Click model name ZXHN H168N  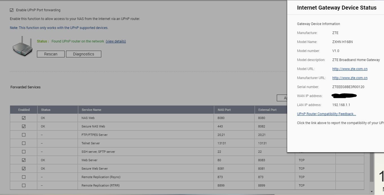tap(343, 42)
